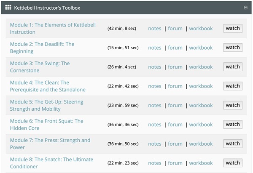Open Module 8: The Snatch link
This screenshot has height=173, width=253.
tap(51, 163)
